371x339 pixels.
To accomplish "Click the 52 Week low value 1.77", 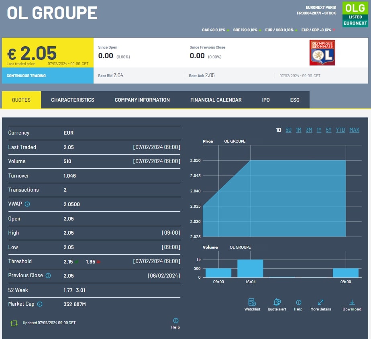I will click(x=68, y=290).
